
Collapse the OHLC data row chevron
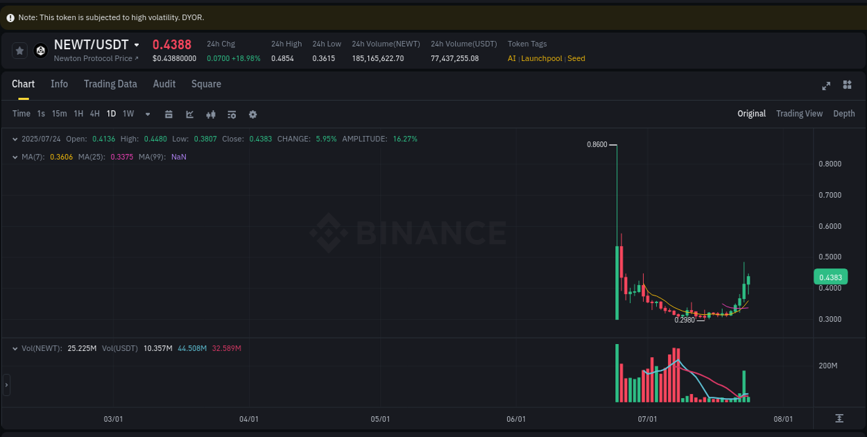(x=15, y=139)
